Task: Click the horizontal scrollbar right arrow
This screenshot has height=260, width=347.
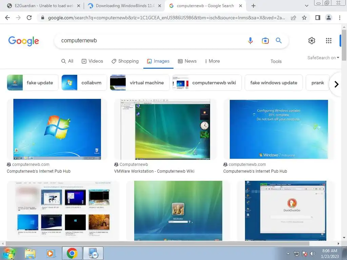Action: [x=339, y=243]
